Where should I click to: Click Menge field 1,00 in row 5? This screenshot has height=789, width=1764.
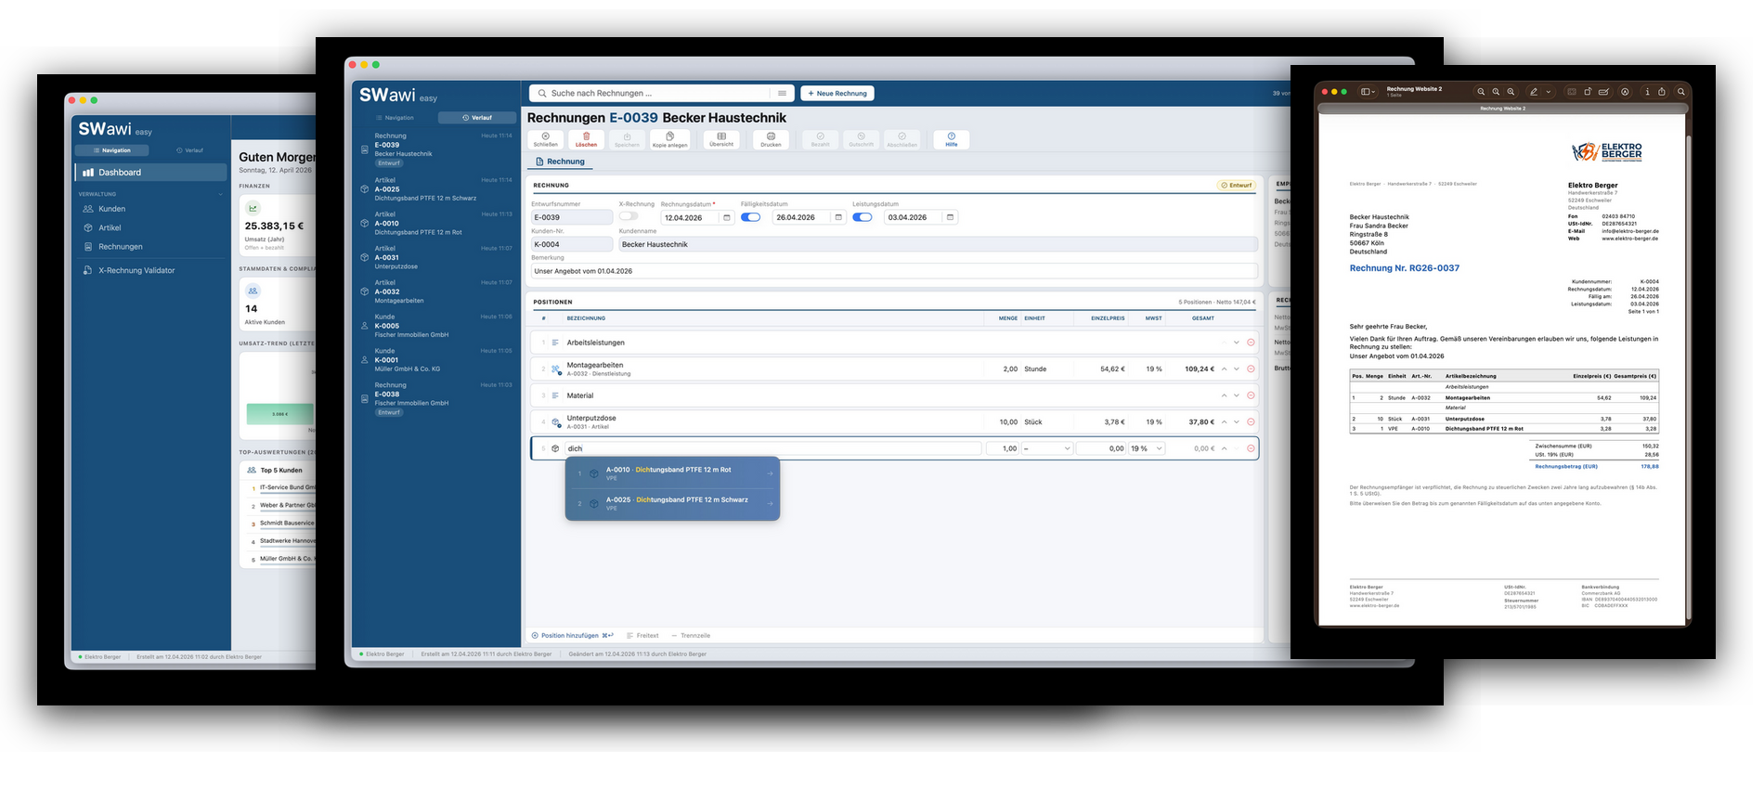(1002, 448)
